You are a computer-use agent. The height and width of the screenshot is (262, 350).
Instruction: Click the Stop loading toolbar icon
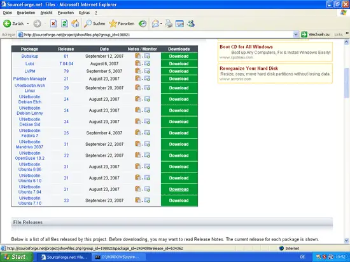pyautogui.click(x=53, y=23)
